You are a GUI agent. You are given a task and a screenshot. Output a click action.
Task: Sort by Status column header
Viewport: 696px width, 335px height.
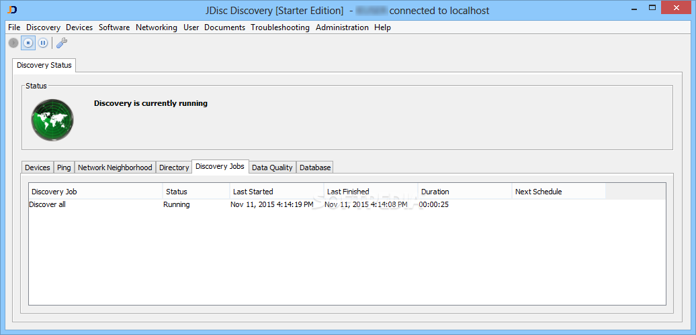tap(196, 192)
